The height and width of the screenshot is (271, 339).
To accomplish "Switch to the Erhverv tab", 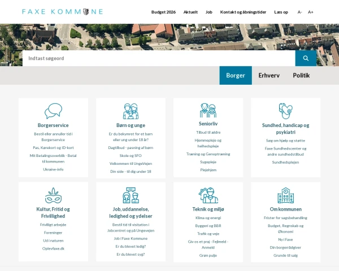I will point(269,75).
